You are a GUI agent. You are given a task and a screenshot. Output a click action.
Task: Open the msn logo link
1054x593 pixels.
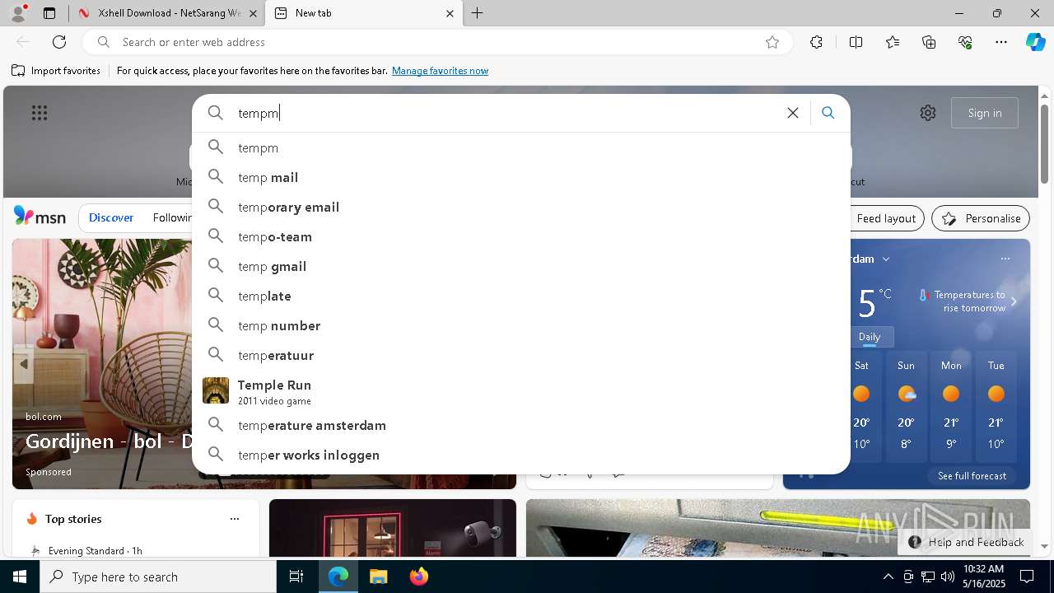point(40,217)
